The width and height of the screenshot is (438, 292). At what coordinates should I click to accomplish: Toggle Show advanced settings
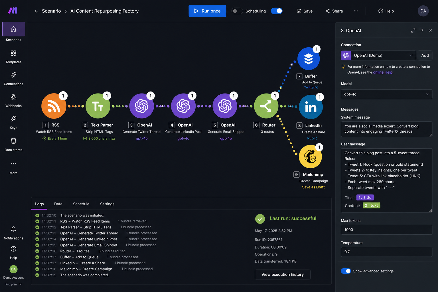pyautogui.click(x=346, y=271)
